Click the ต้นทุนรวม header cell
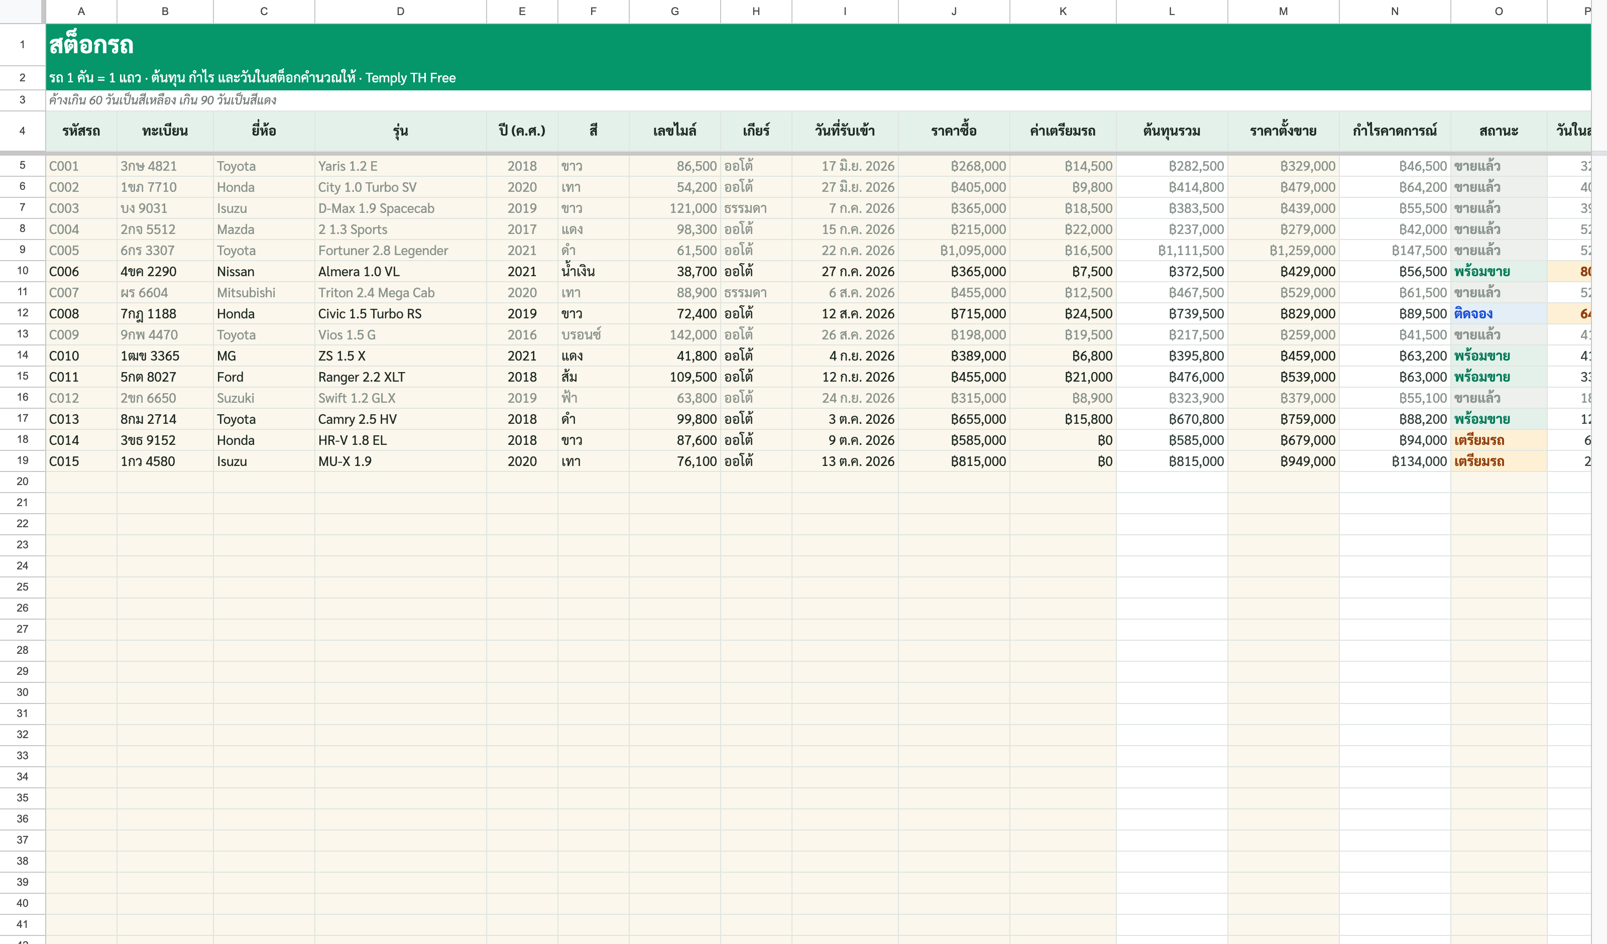The width and height of the screenshot is (1607, 944). click(x=1172, y=131)
